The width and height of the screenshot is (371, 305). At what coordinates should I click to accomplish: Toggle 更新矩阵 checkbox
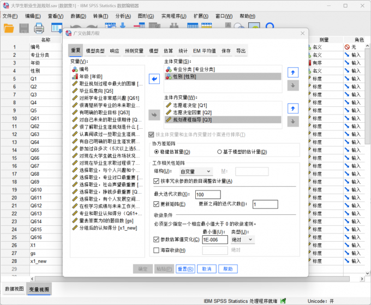(156, 204)
